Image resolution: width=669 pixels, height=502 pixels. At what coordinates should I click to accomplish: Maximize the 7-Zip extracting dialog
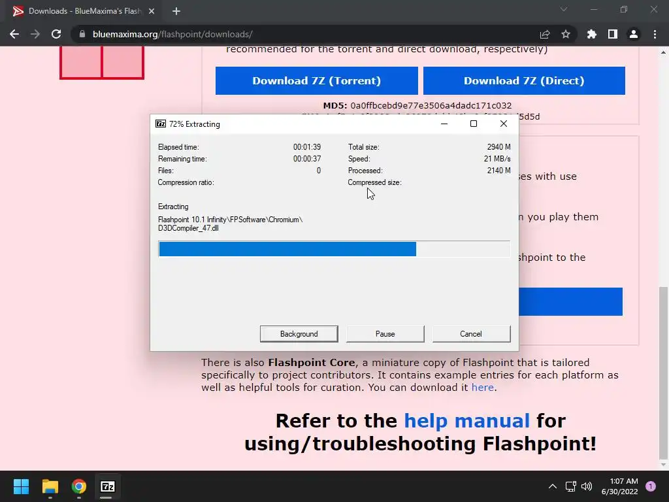pyautogui.click(x=474, y=124)
